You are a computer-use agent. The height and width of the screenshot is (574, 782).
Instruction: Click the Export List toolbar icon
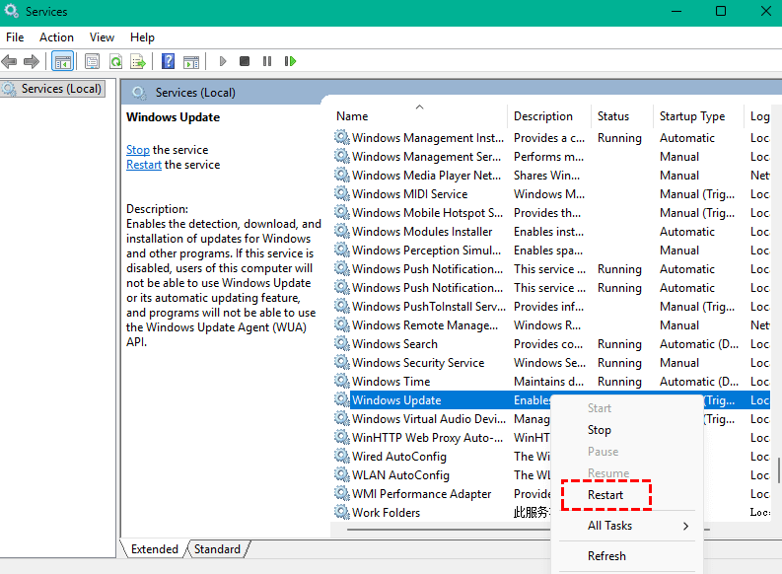(138, 61)
